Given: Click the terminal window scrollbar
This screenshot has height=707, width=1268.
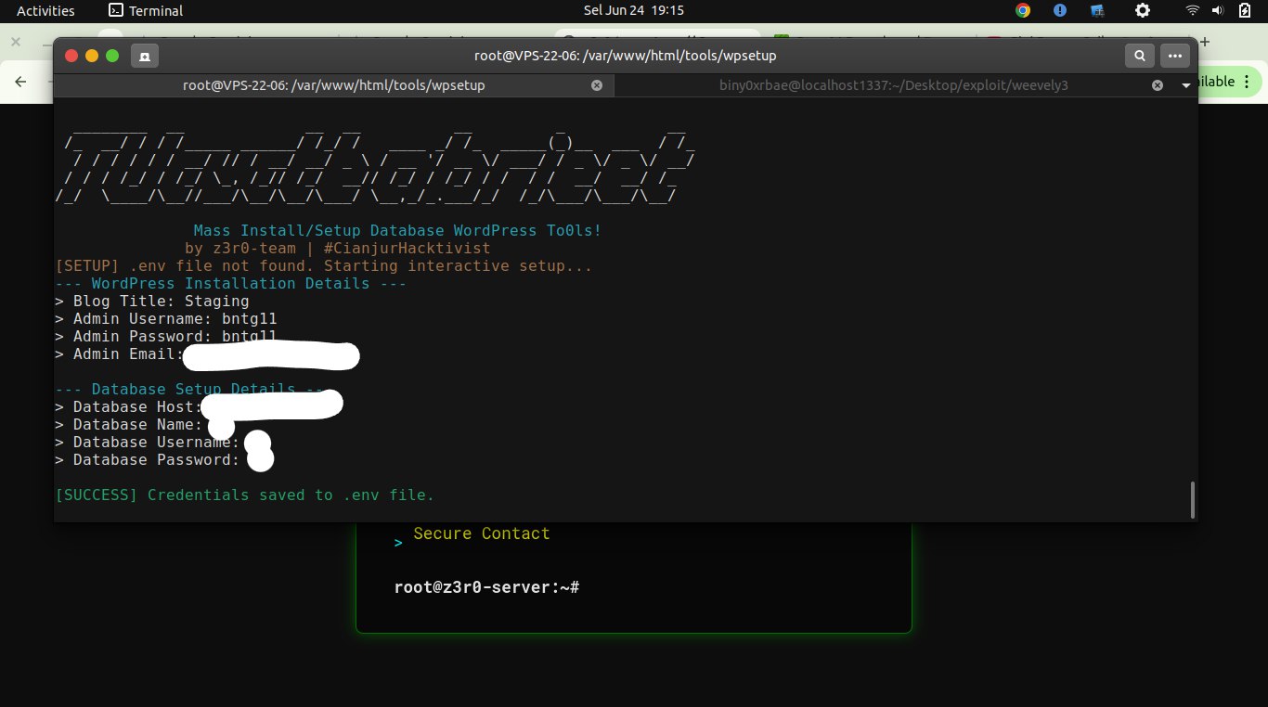Looking at the screenshot, I should [x=1193, y=499].
